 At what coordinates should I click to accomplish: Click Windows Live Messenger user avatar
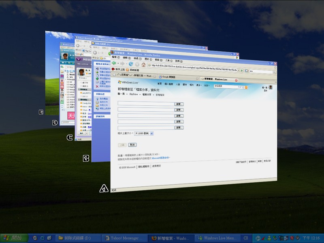point(65,56)
